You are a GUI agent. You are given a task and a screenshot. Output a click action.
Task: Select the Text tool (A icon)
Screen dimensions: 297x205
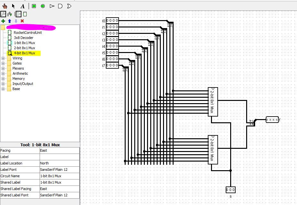coord(23,6)
